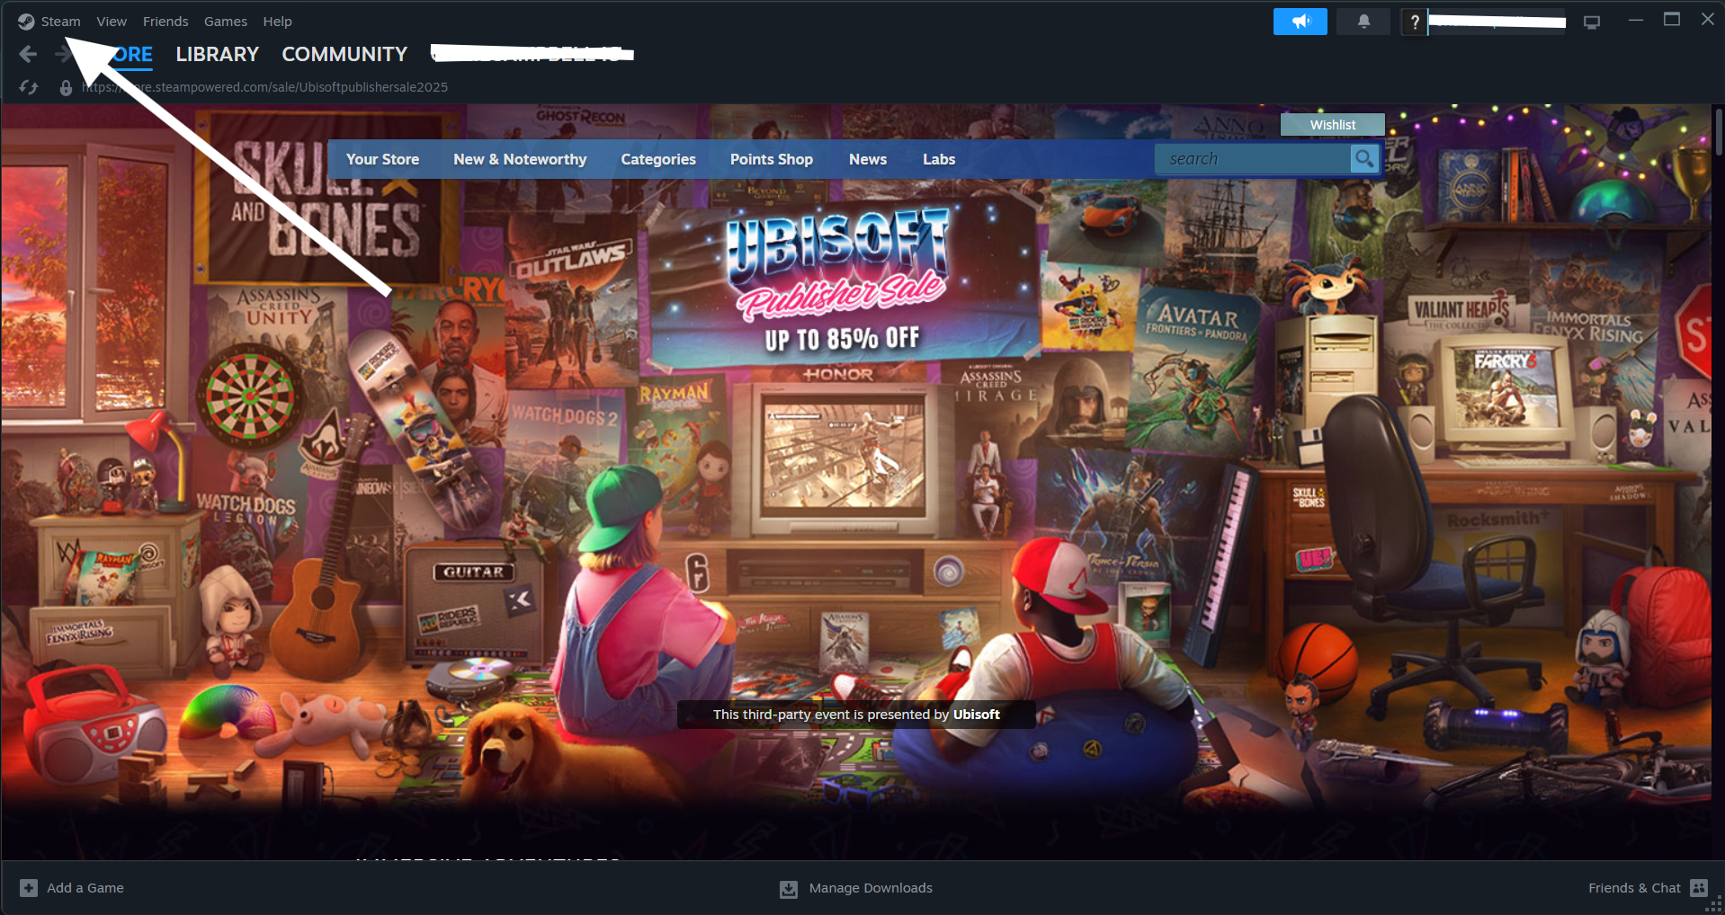Expand New & Noteworthy menu
The height and width of the screenshot is (915, 1725).
coord(520,159)
